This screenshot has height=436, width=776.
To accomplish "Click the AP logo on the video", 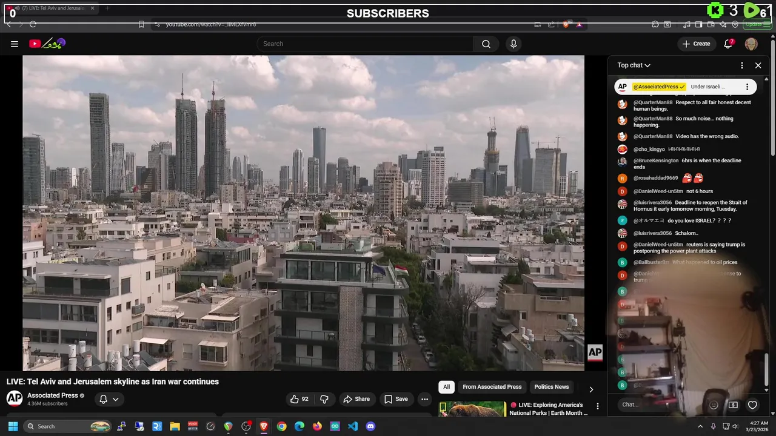I will click(x=595, y=352).
